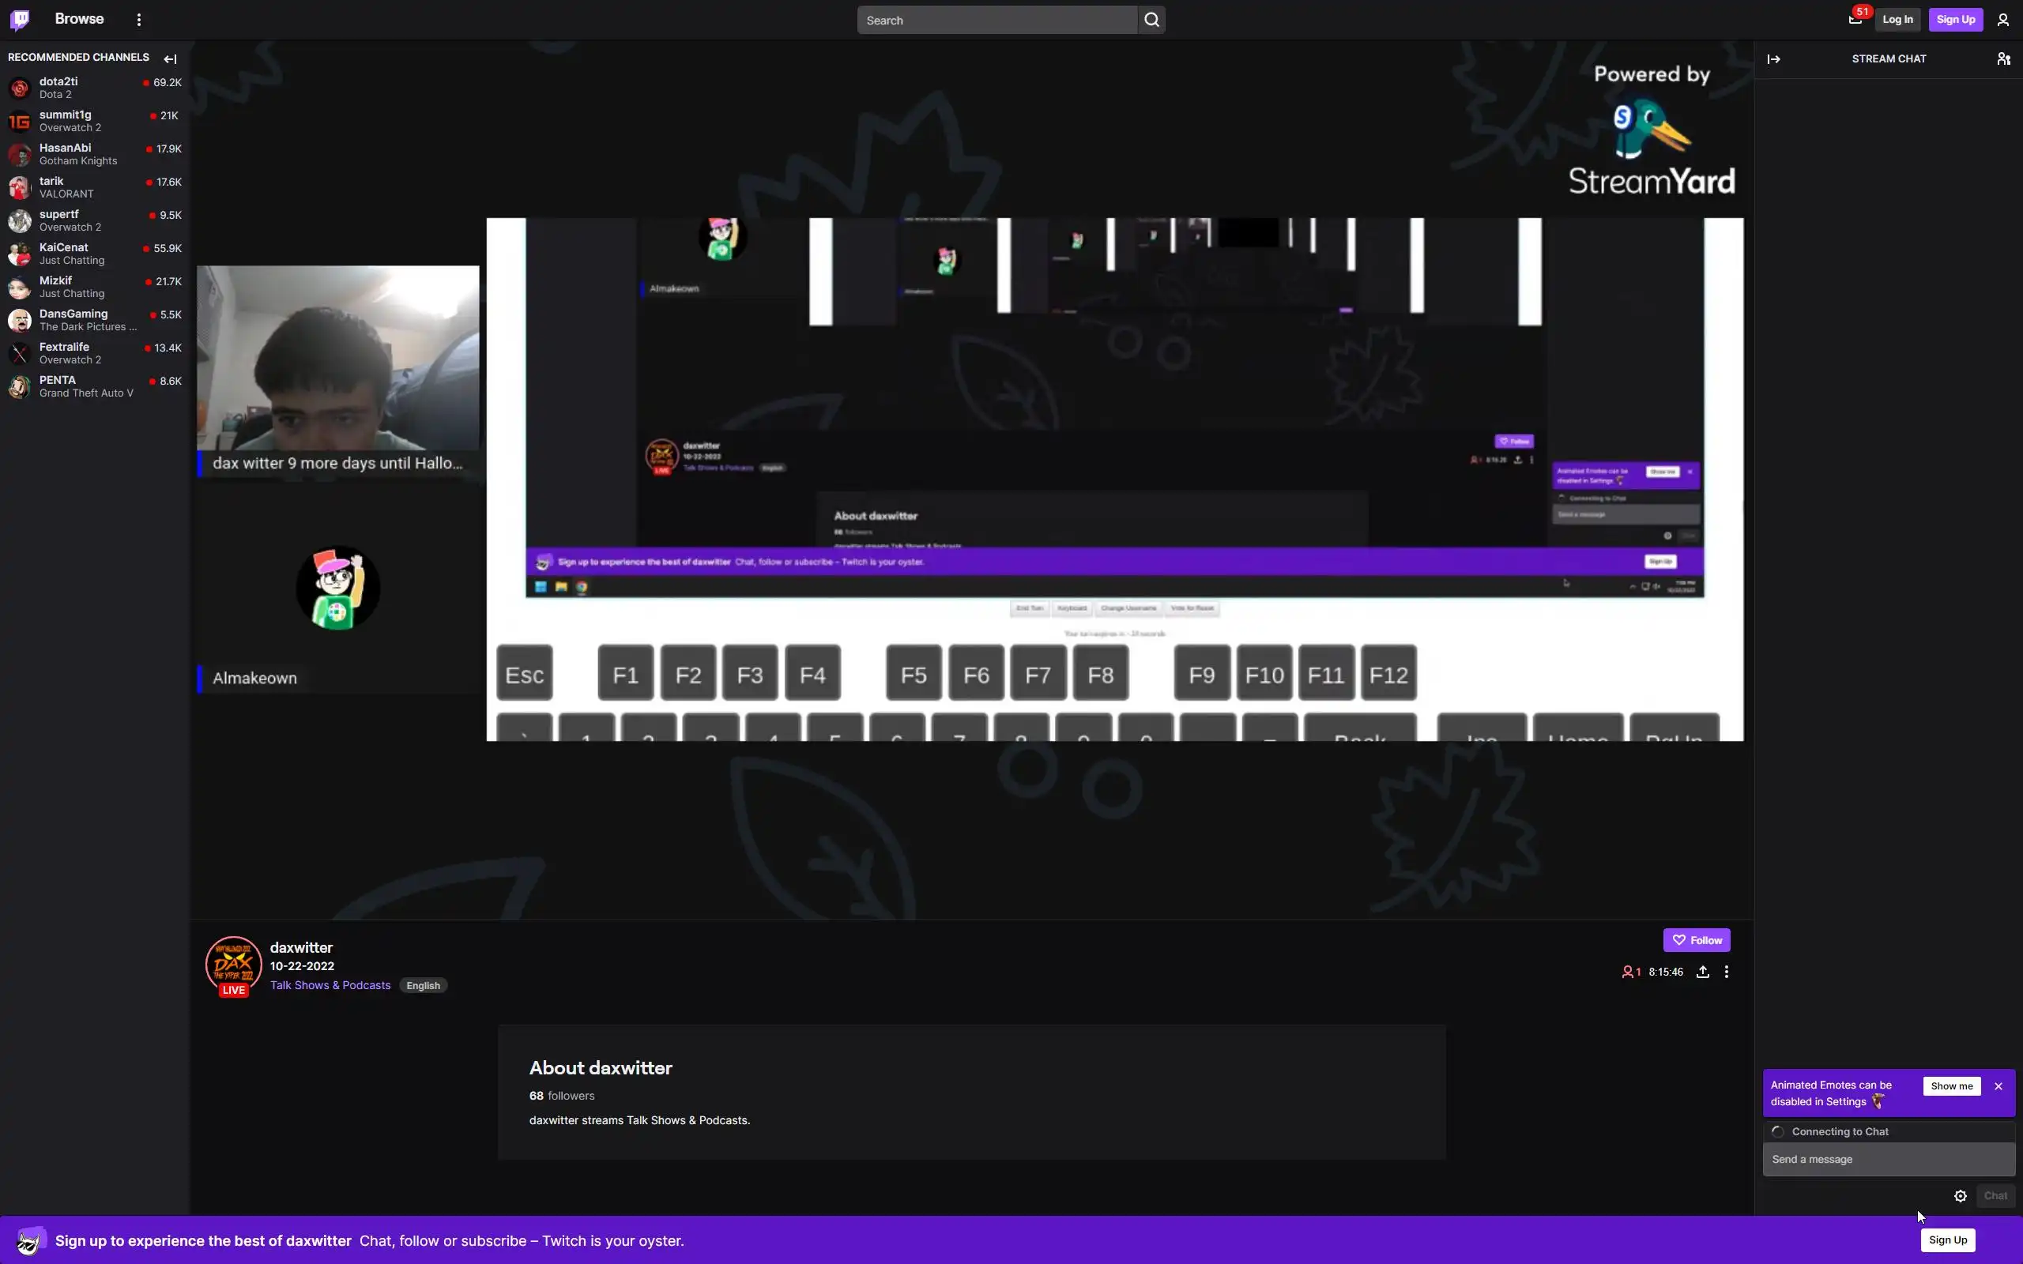This screenshot has height=1264, width=2023.
Task: Open the chat community users icon
Action: (x=2003, y=58)
